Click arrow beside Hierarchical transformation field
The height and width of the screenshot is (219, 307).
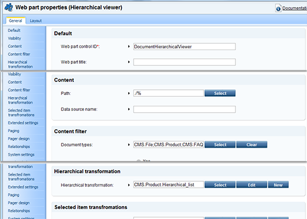pos(129,185)
